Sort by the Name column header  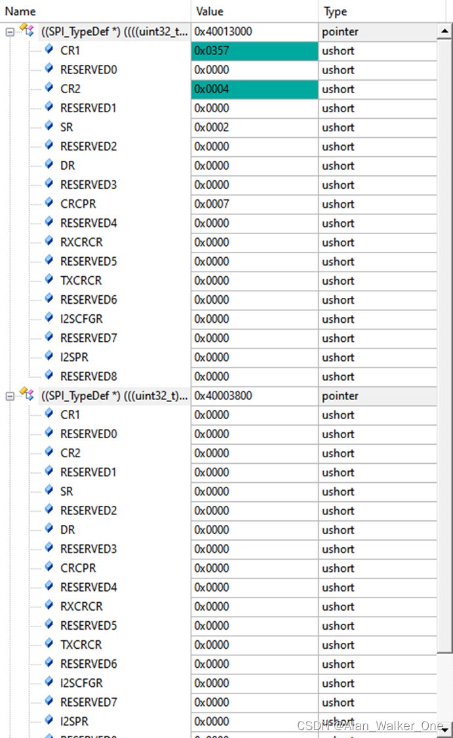[96, 11]
